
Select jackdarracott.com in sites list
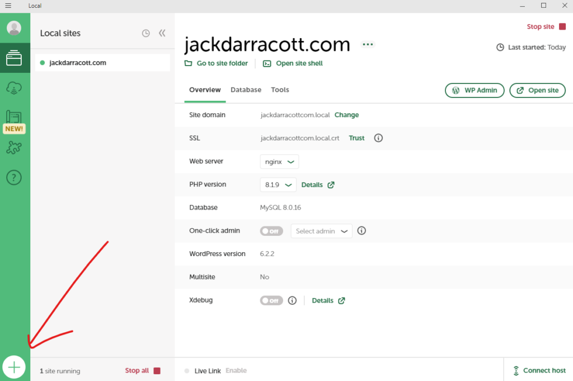click(102, 63)
